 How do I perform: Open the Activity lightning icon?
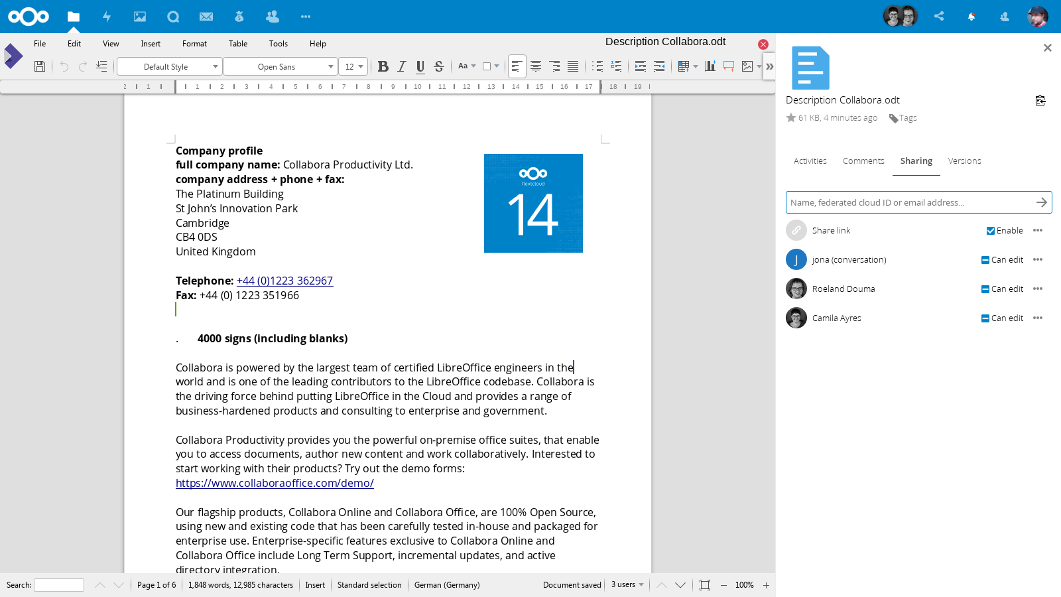[107, 17]
